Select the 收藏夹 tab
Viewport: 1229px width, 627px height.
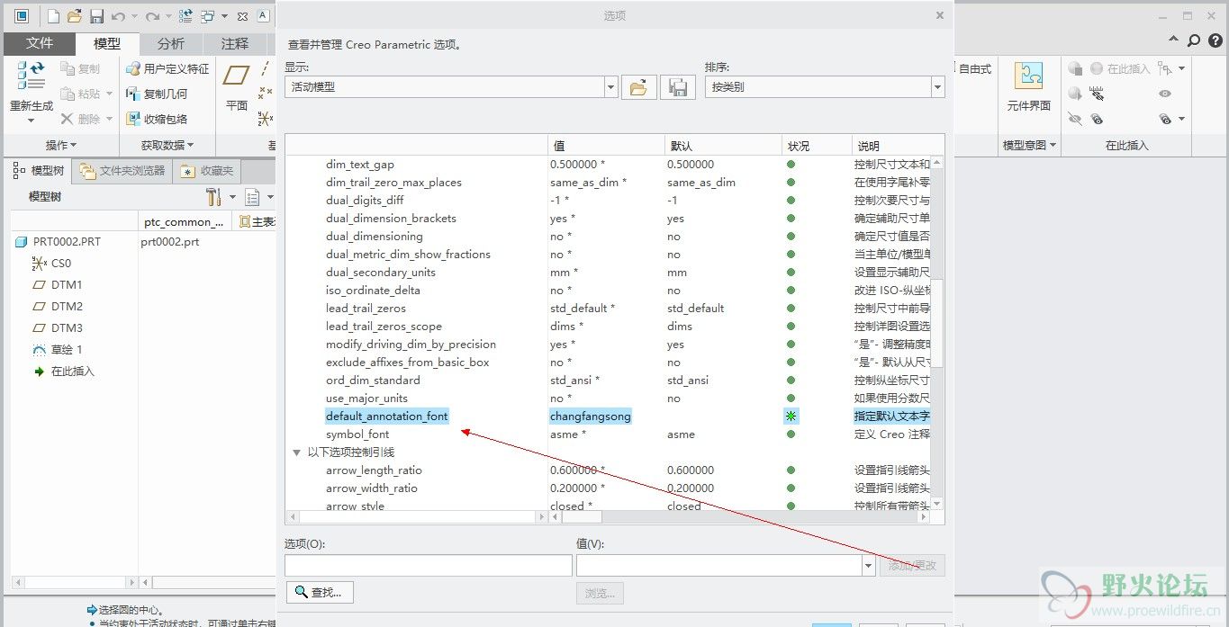click(x=208, y=170)
